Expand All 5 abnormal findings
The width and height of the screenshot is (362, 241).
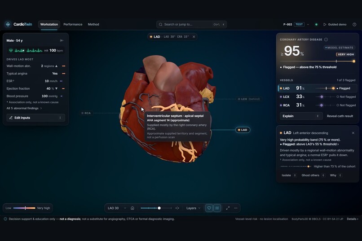tap(24, 108)
